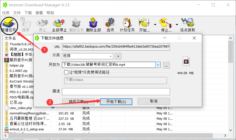The width and height of the screenshot is (236, 140).
Task: Click the file icon beside view_video.php
Action: pos(7,108)
